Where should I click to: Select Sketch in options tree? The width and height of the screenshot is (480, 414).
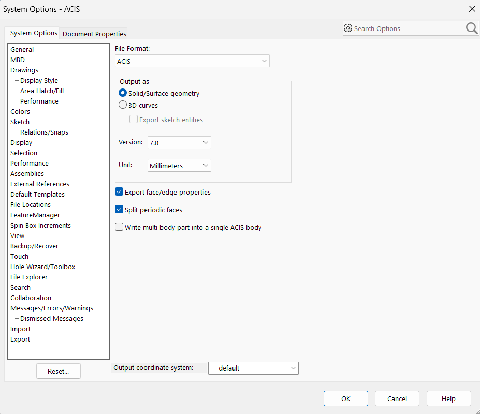coord(20,122)
